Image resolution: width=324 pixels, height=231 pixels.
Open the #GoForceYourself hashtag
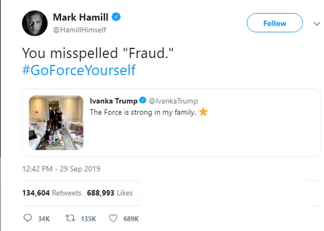[79, 70]
